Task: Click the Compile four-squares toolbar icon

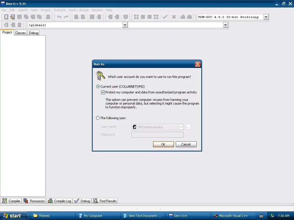Action: (x=136, y=17)
